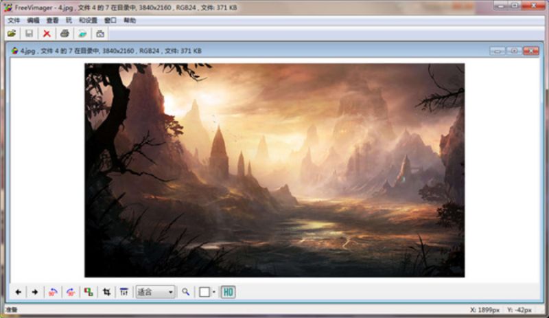Open the 窗口 menu

110,21
